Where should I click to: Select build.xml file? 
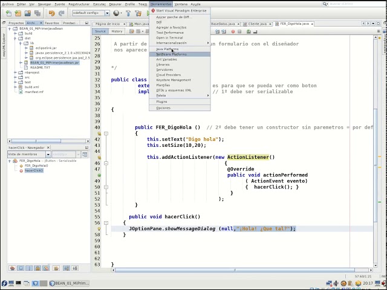pos(32,87)
